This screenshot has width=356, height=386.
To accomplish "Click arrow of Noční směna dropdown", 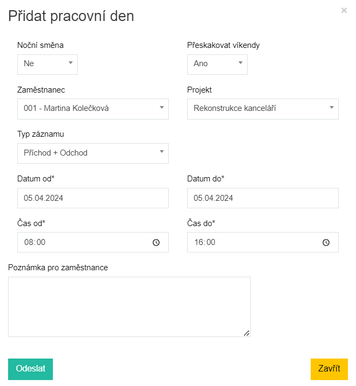I will point(71,62).
